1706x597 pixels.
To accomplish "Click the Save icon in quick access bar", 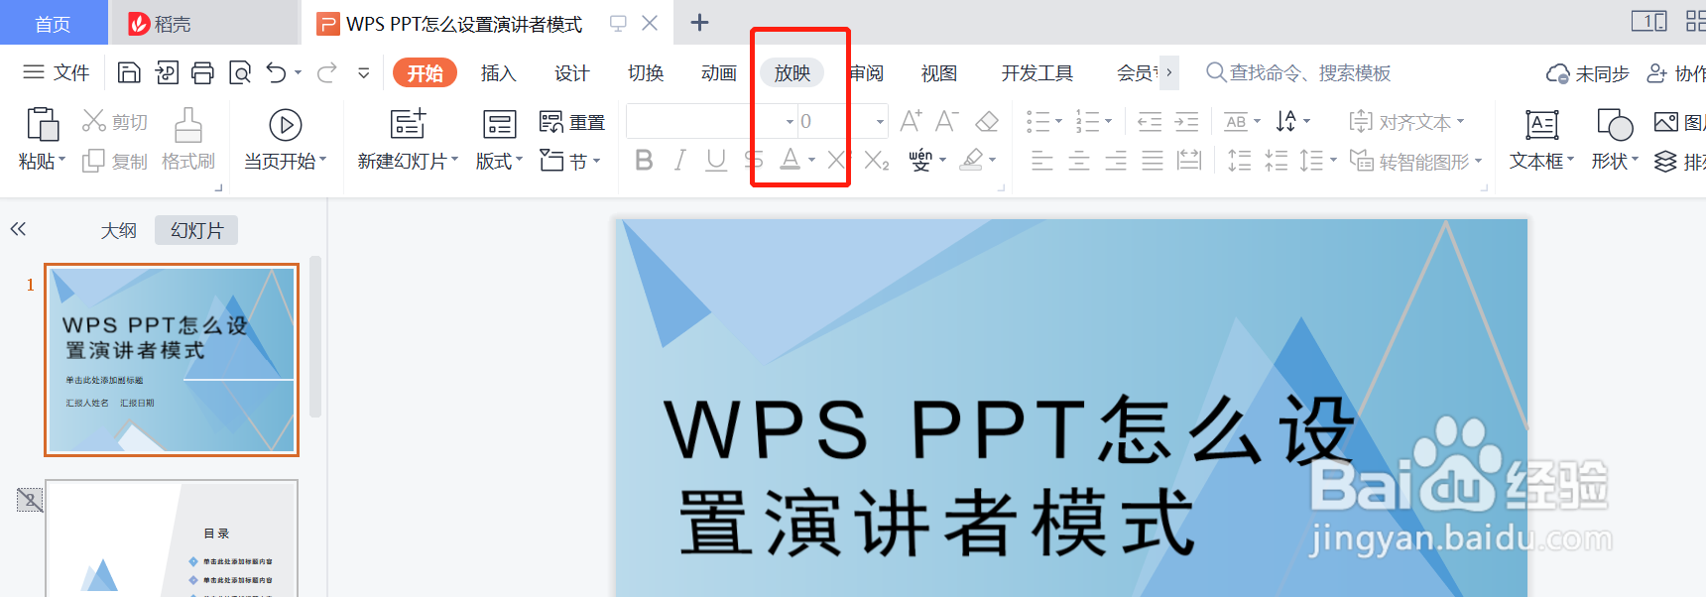I will [x=129, y=72].
